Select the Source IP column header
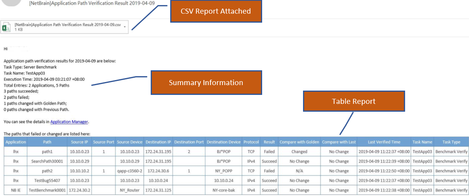 80,142
